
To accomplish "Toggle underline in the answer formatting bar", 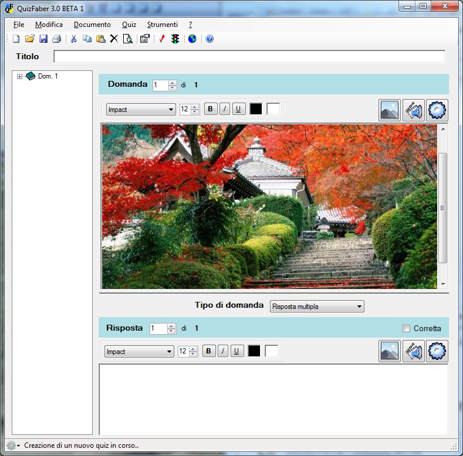I will (x=236, y=351).
